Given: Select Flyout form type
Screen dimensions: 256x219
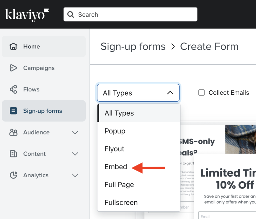Looking at the screenshot, I should [139, 149].
